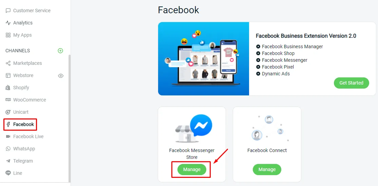Click Manage under Facebook Messenger Store
This screenshot has width=378, height=186.
pos(192,169)
